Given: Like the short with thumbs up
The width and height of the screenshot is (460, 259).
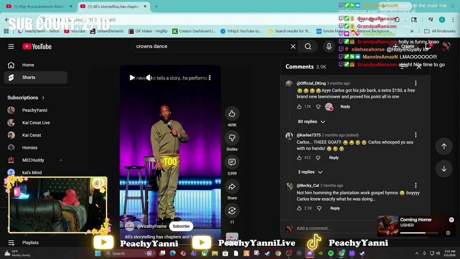Looking at the screenshot, I should (232, 114).
